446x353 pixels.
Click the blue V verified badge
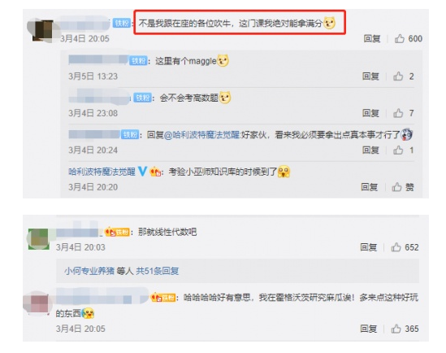(x=142, y=172)
